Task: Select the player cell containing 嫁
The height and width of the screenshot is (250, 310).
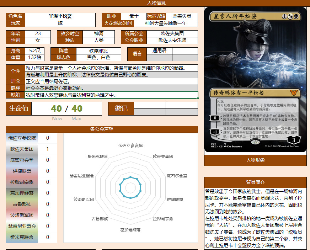Action: click(x=60, y=23)
